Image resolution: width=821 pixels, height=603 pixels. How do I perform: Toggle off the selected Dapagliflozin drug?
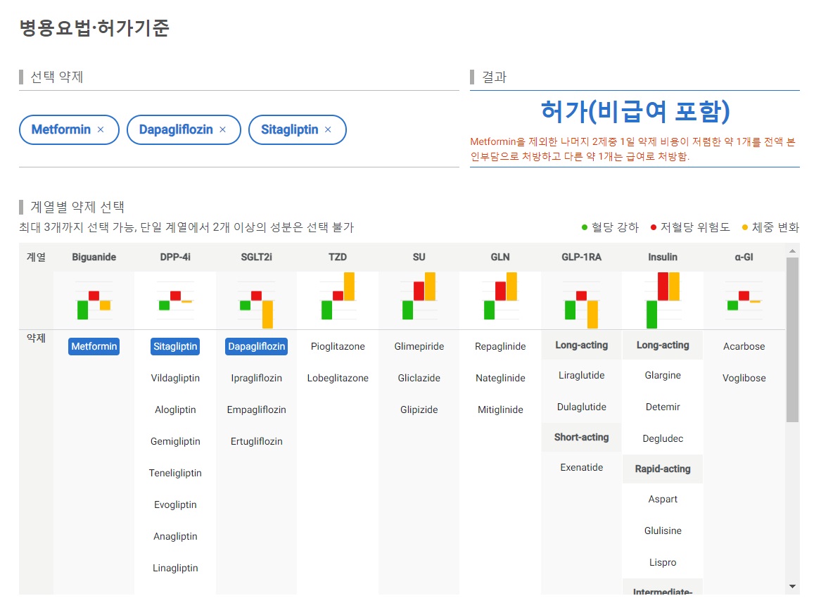(x=256, y=345)
